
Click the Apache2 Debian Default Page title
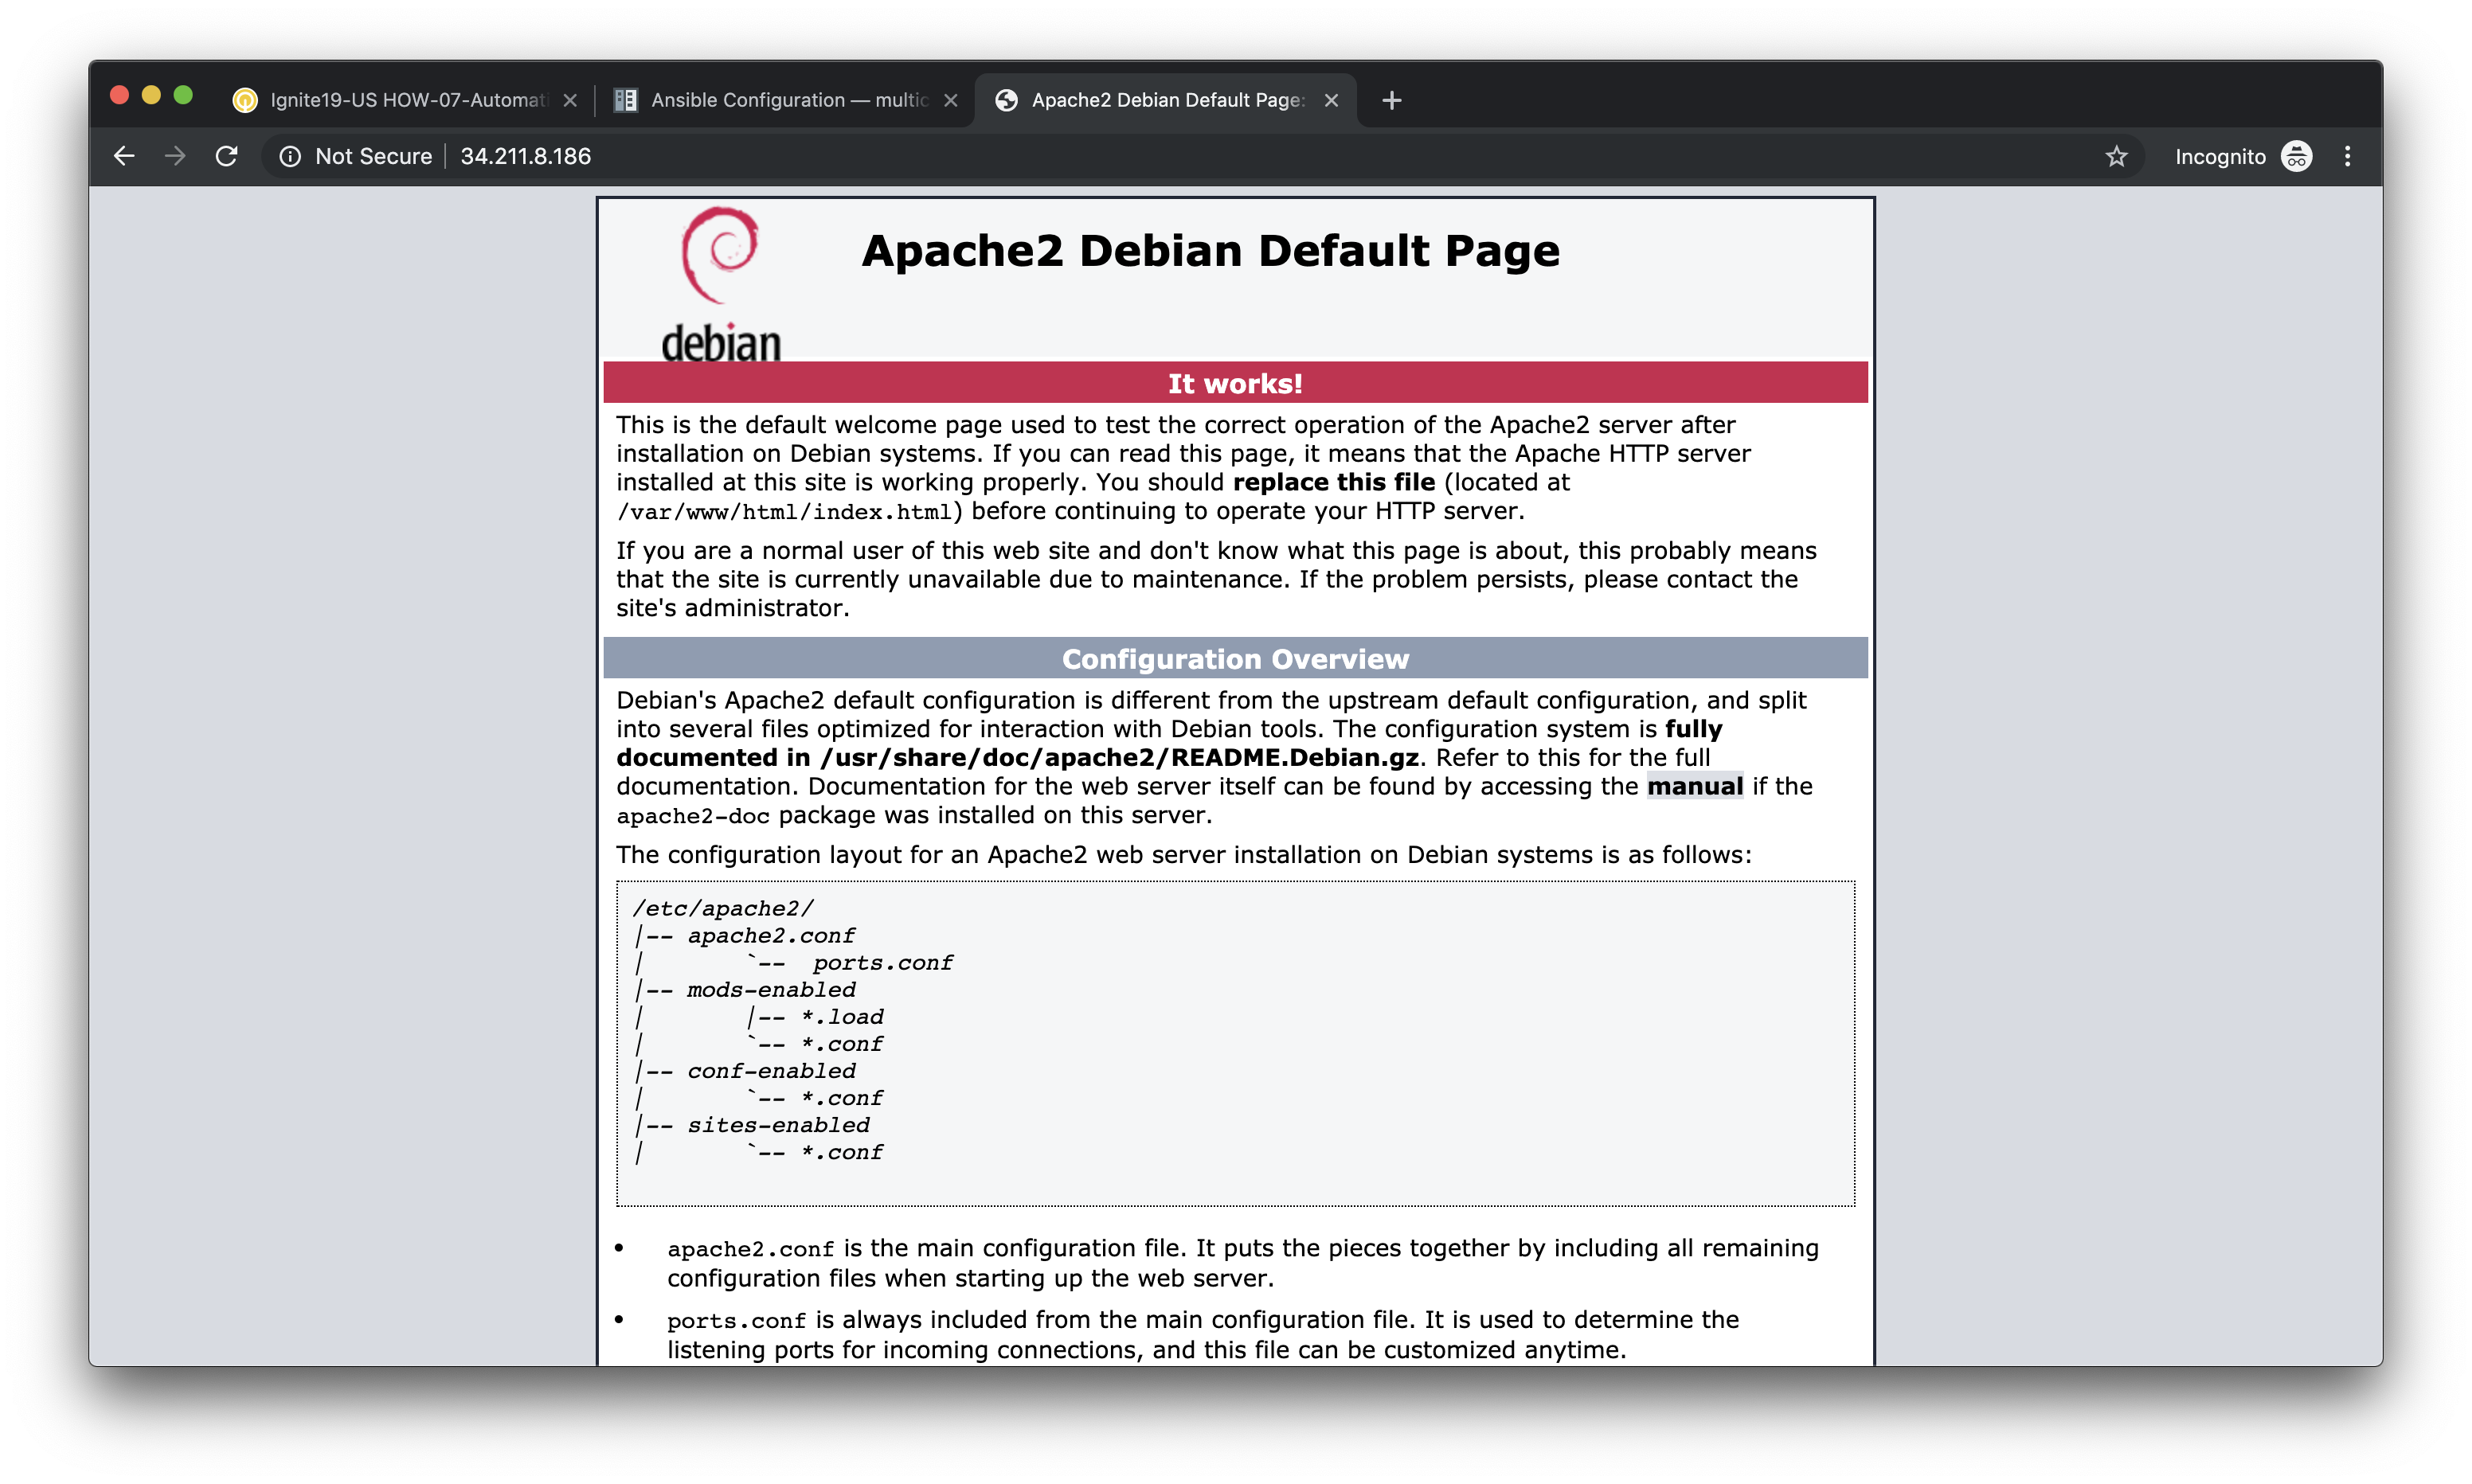tap(1210, 251)
